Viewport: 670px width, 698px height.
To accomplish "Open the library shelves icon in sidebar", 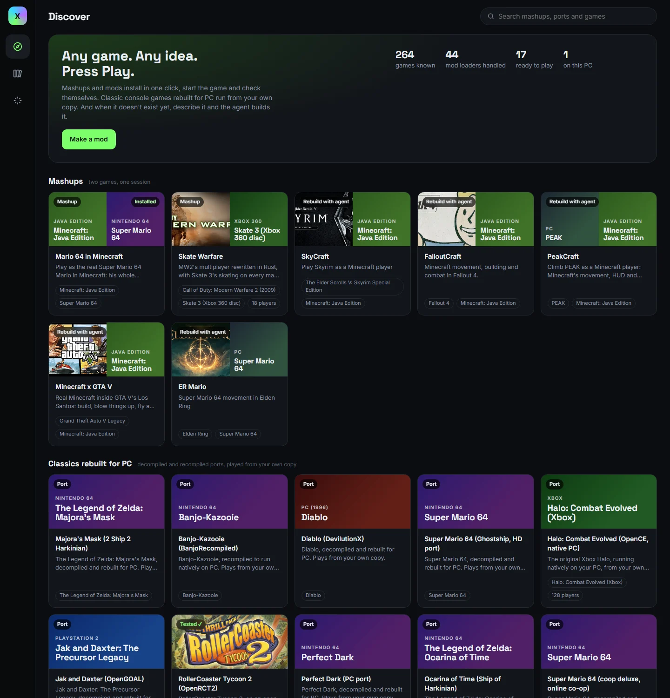I will point(18,74).
